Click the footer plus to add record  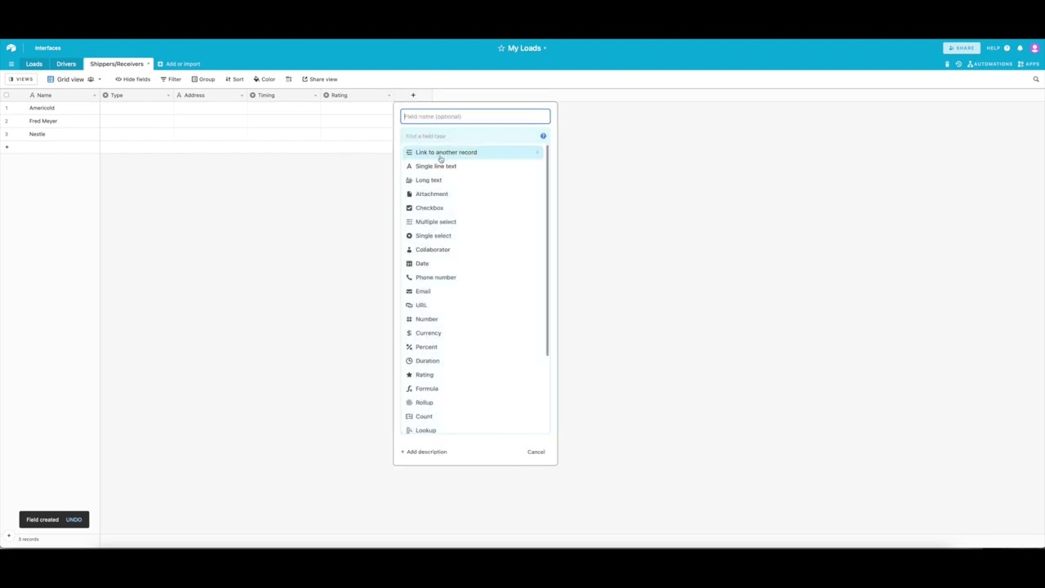click(9, 536)
